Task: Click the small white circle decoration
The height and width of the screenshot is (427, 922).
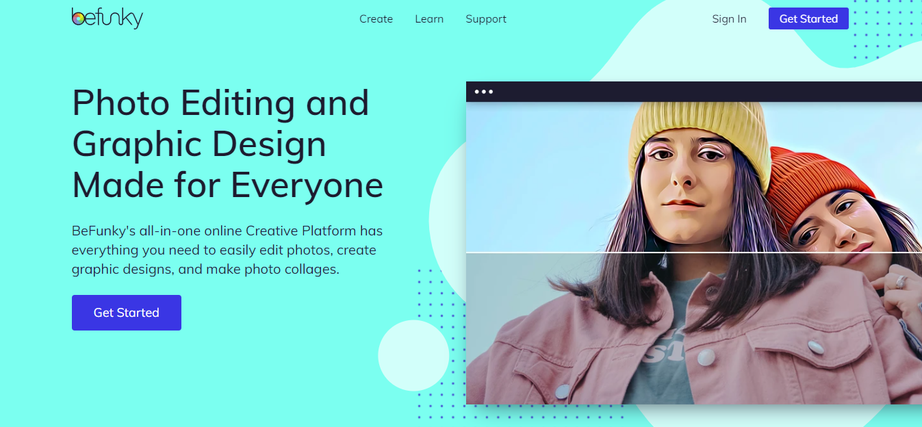Action: click(x=413, y=354)
